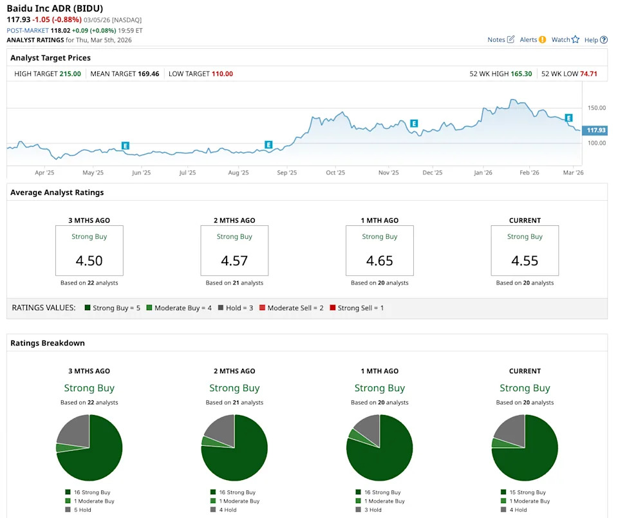The height and width of the screenshot is (518, 618).
Task: Click the Strong Buy heading under CURRENT
Action: (x=525, y=388)
